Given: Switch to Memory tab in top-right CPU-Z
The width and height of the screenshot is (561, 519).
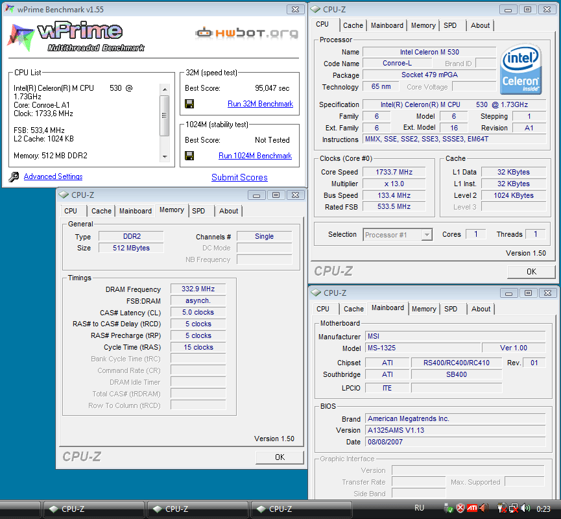Looking at the screenshot, I should tap(424, 25).
